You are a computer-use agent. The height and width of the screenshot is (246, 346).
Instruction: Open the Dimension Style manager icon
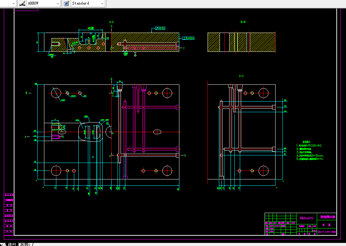pos(22,3)
